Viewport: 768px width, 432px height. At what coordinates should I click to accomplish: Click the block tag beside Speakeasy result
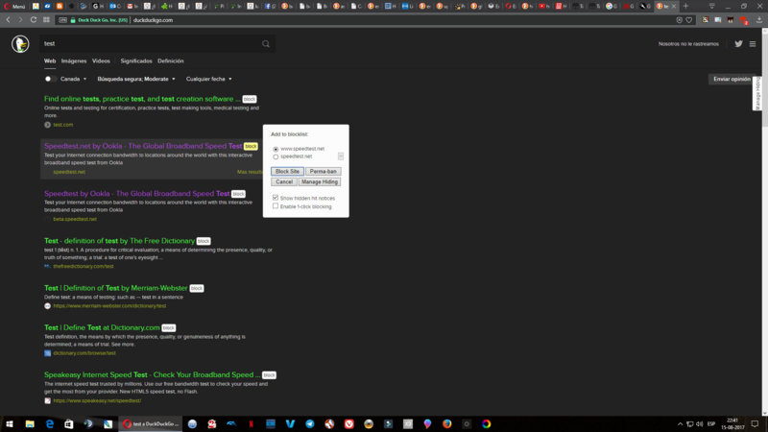[269, 375]
